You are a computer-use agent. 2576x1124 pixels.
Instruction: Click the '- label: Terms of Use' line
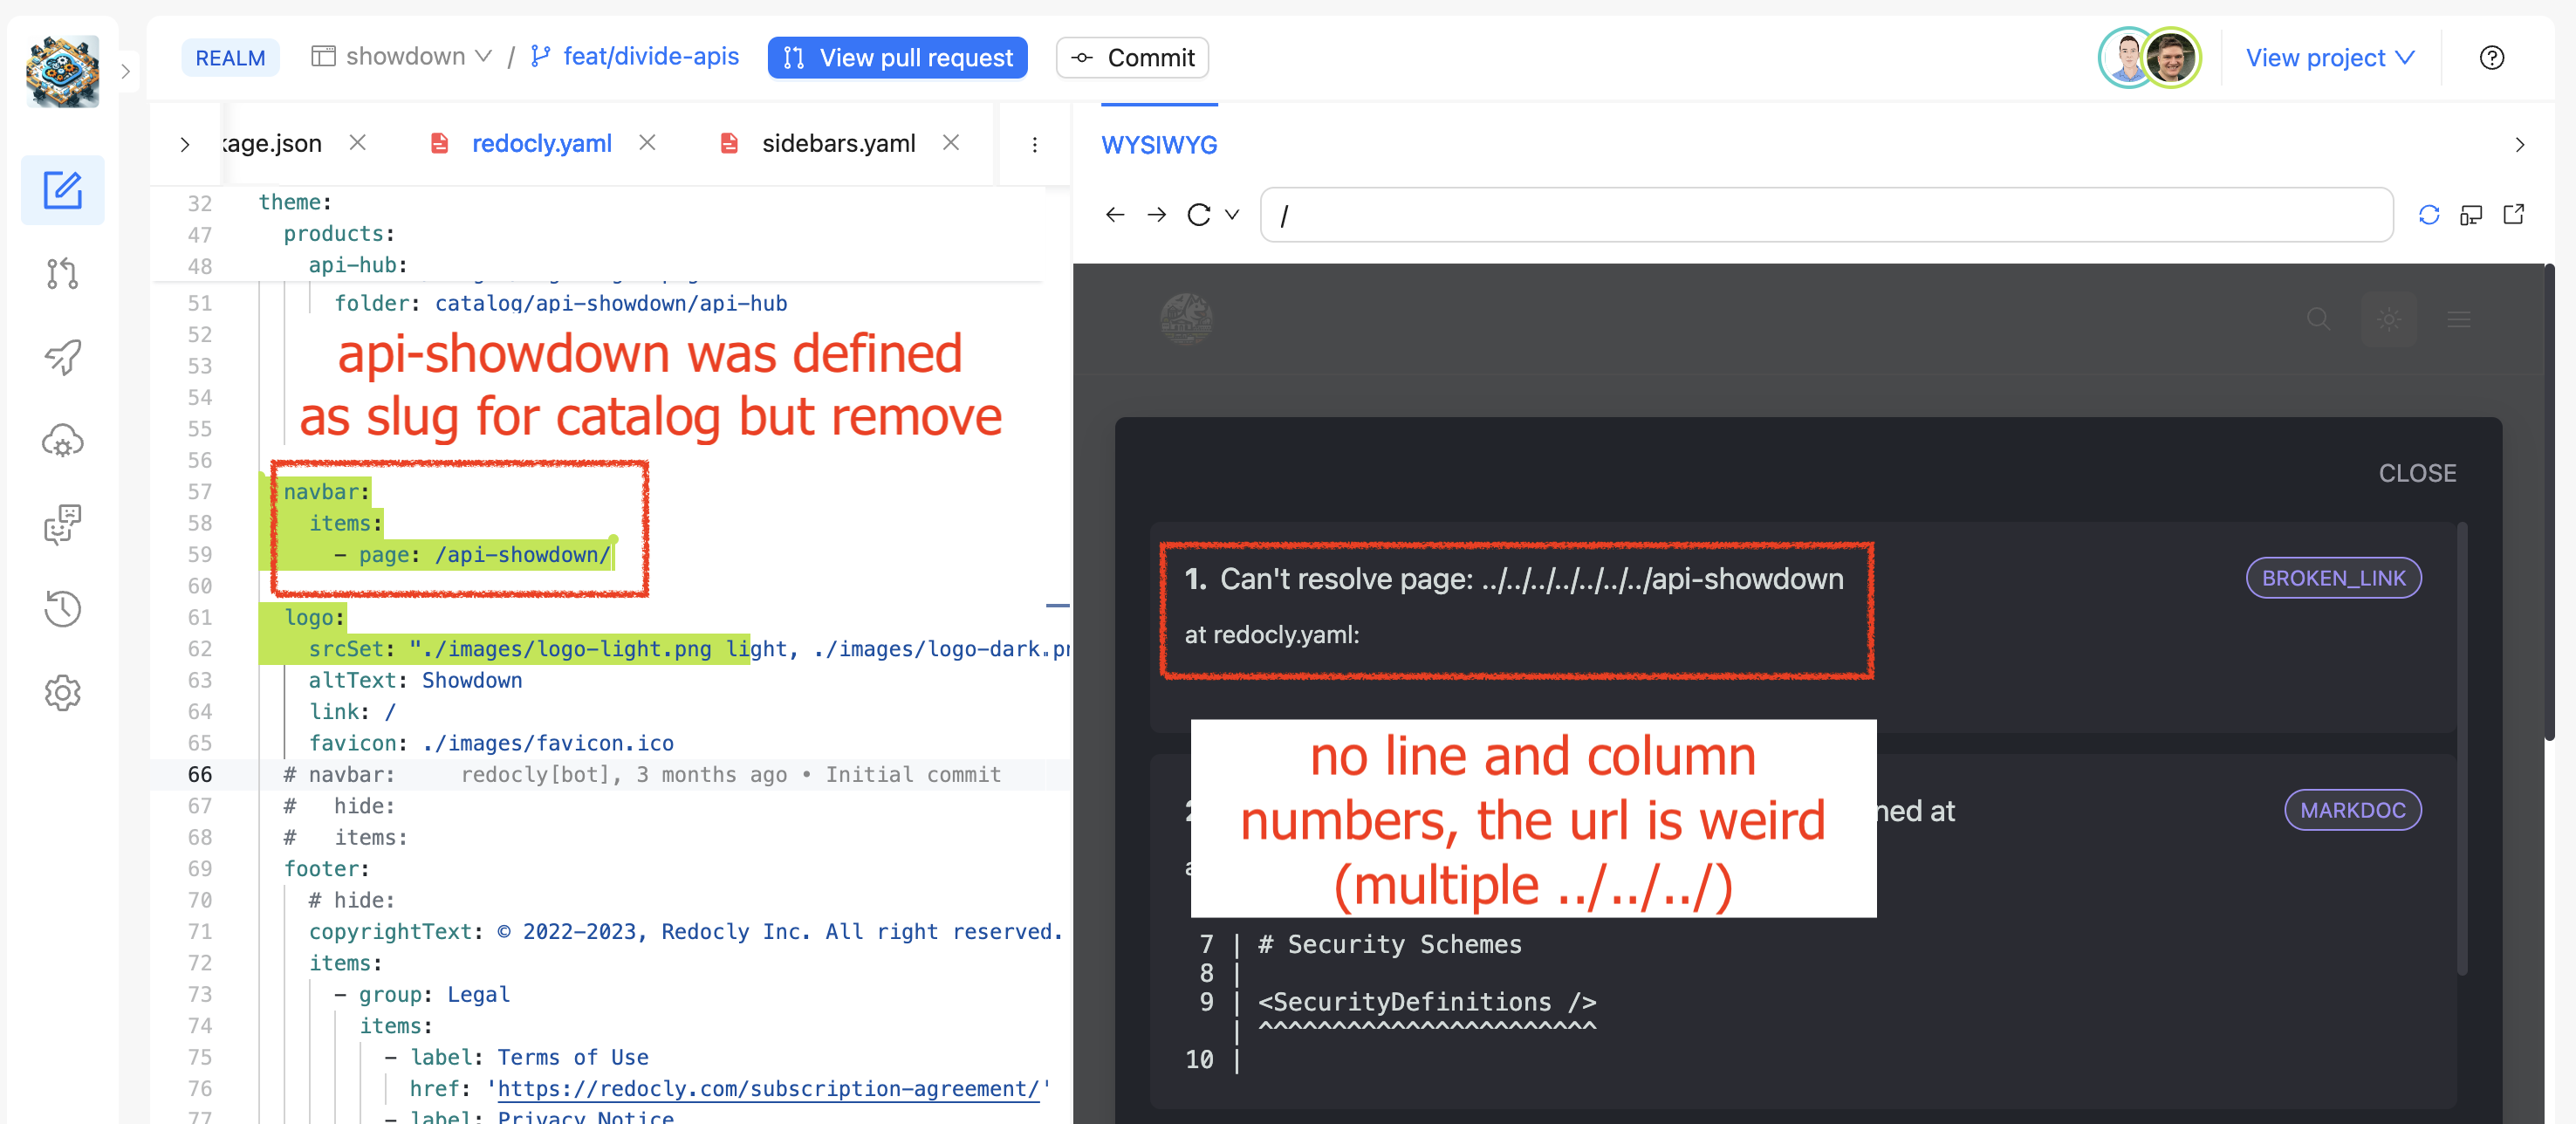517,1058
